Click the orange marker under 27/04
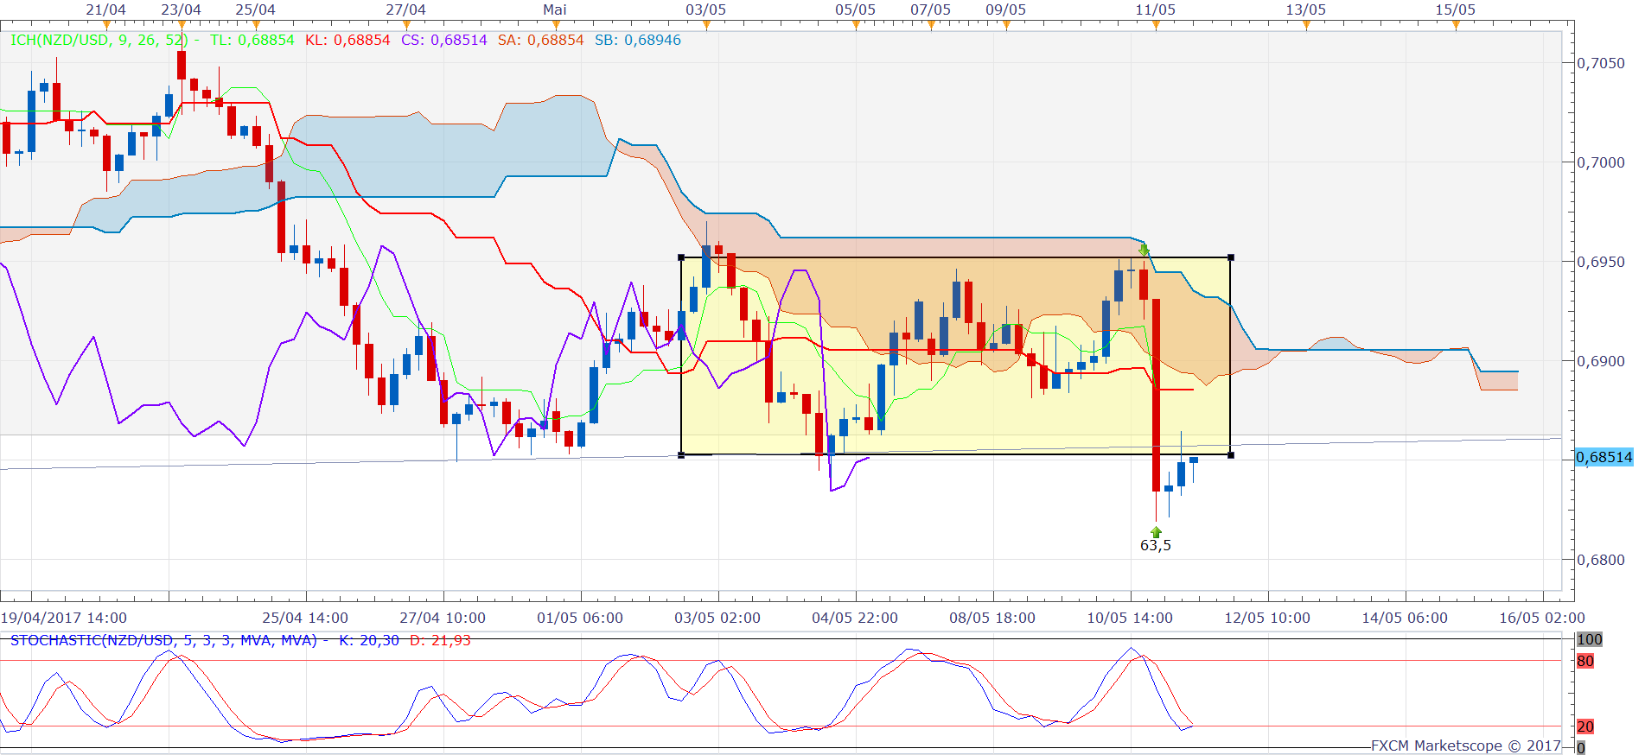The height and width of the screenshot is (755, 1645). tap(406, 25)
